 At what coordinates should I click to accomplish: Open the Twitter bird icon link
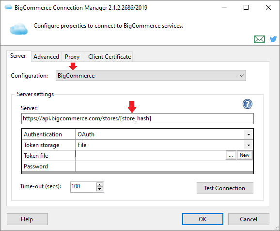273,39
